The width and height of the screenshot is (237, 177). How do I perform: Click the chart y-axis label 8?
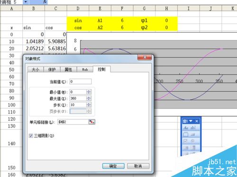[75, 41]
